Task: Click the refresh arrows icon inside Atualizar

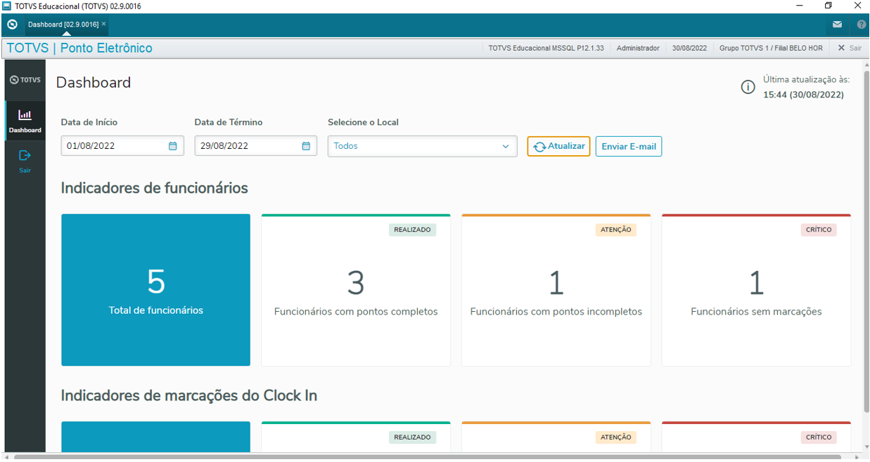Action: 540,146
